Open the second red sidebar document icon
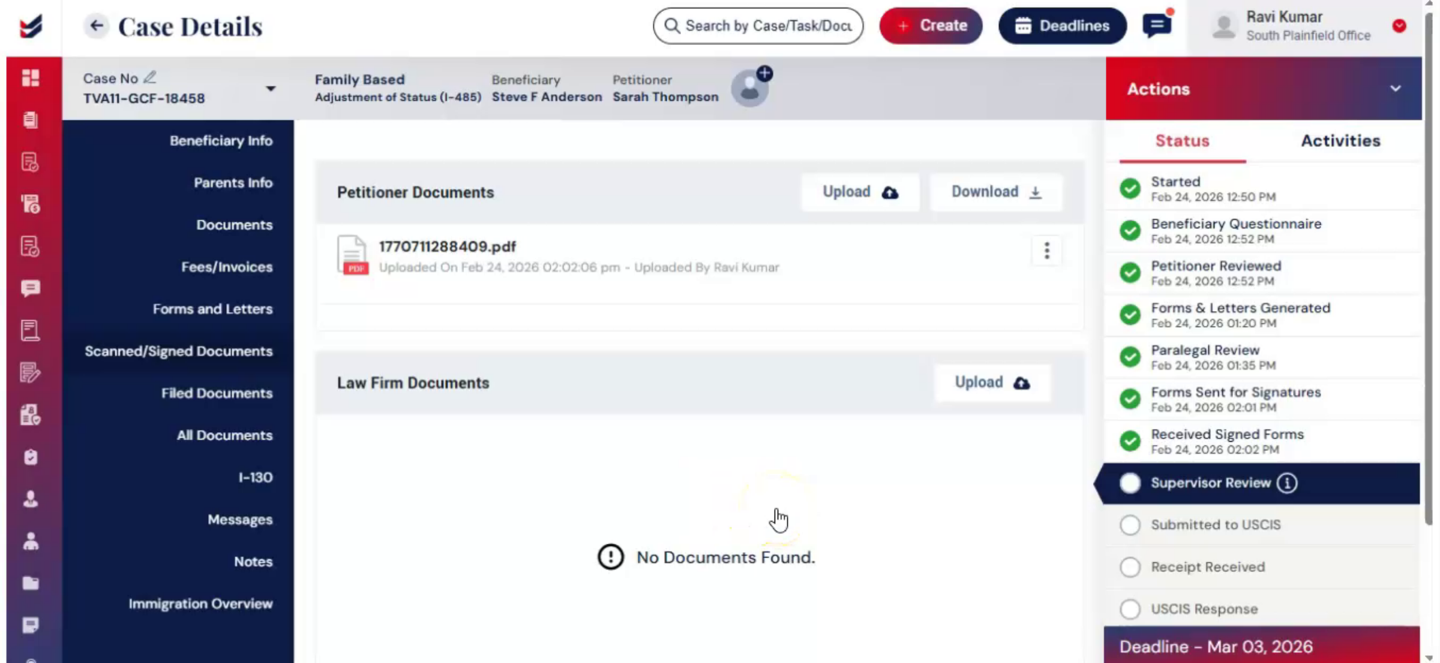The image size is (1440, 663). (x=31, y=162)
